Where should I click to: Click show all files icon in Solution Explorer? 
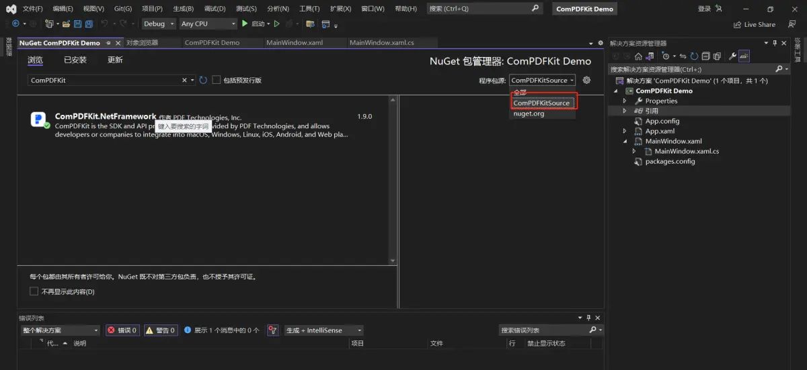(717, 56)
